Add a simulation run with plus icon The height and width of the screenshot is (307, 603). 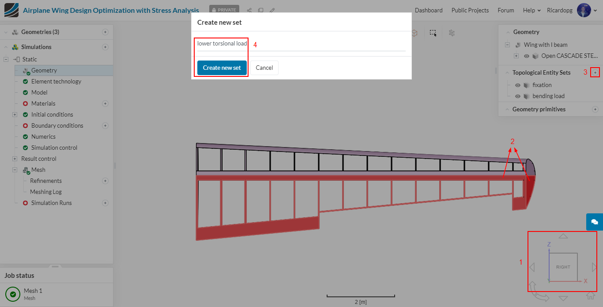105,203
